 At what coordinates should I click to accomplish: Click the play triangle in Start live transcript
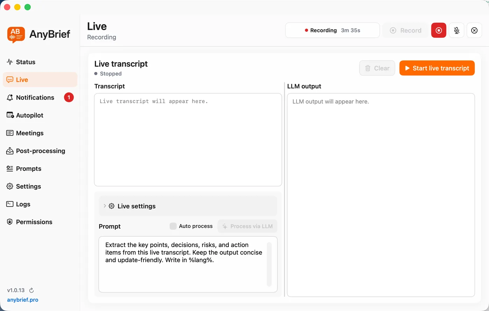point(407,68)
